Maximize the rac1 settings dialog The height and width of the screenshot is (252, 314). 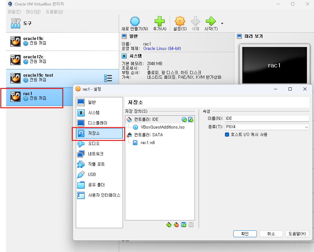coord(290,89)
